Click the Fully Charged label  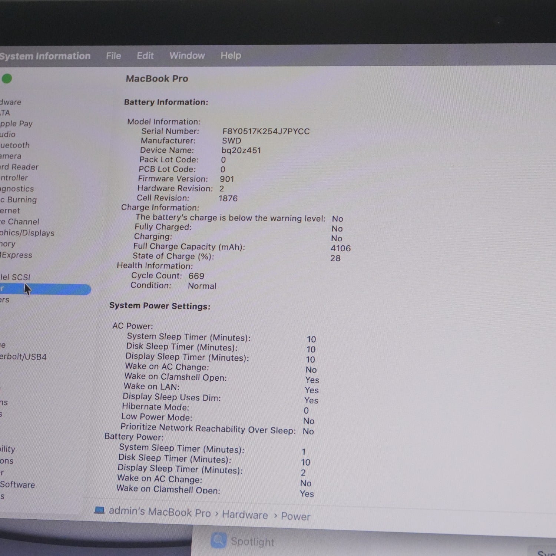163,227
